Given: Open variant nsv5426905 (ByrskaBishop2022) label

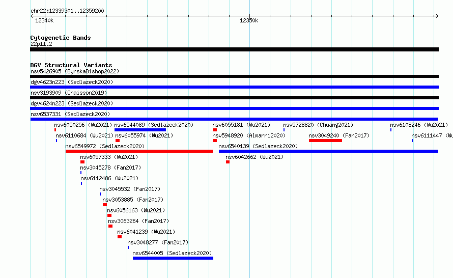Looking at the screenshot, I should (x=75, y=71).
